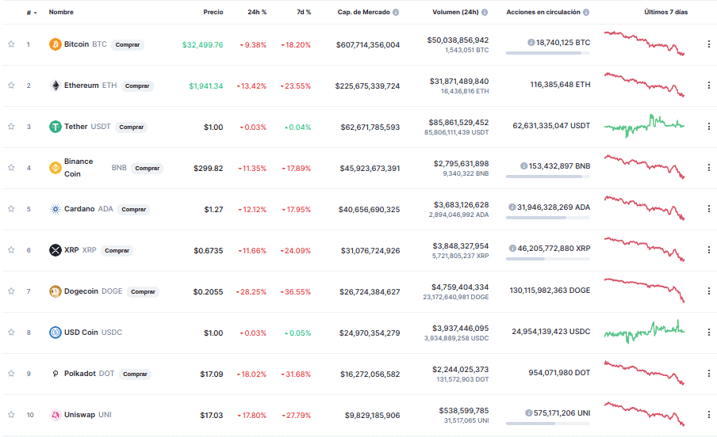Add Uniswap to watchlist star
The height and width of the screenshot is (437, 717).
pos(11,415)
